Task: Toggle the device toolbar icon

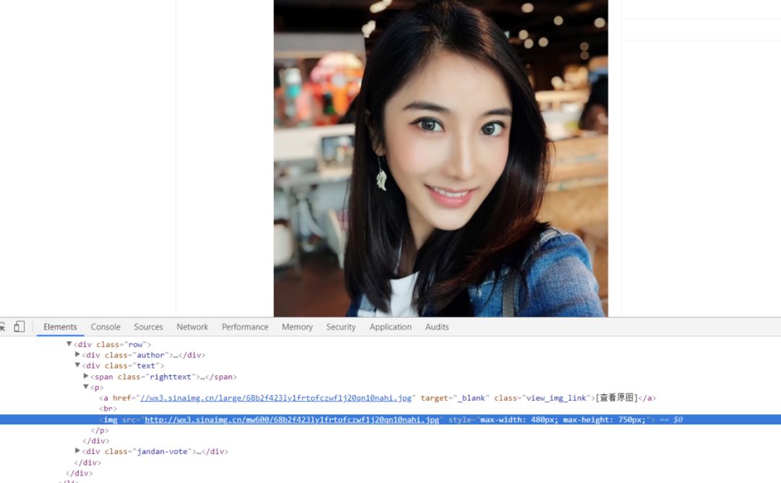Action: [19, 327]
